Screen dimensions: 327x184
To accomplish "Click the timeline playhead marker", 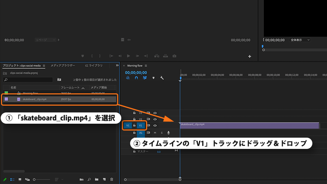I will [181, 78].
